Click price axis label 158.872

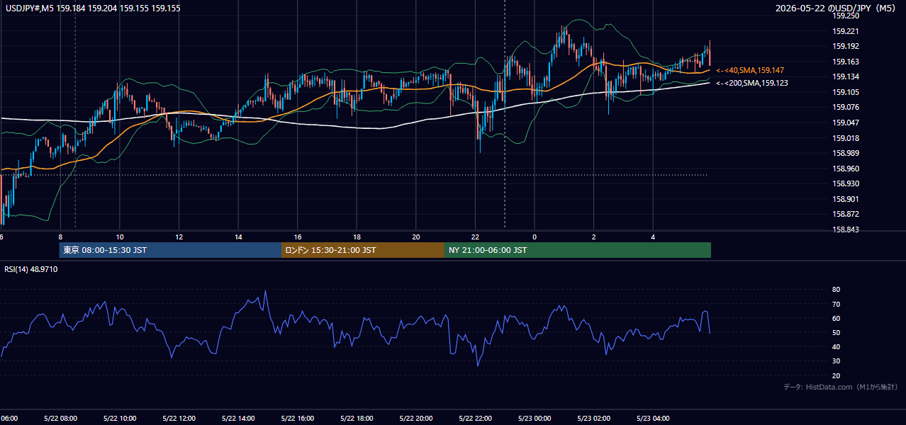[x=846, y=214]
